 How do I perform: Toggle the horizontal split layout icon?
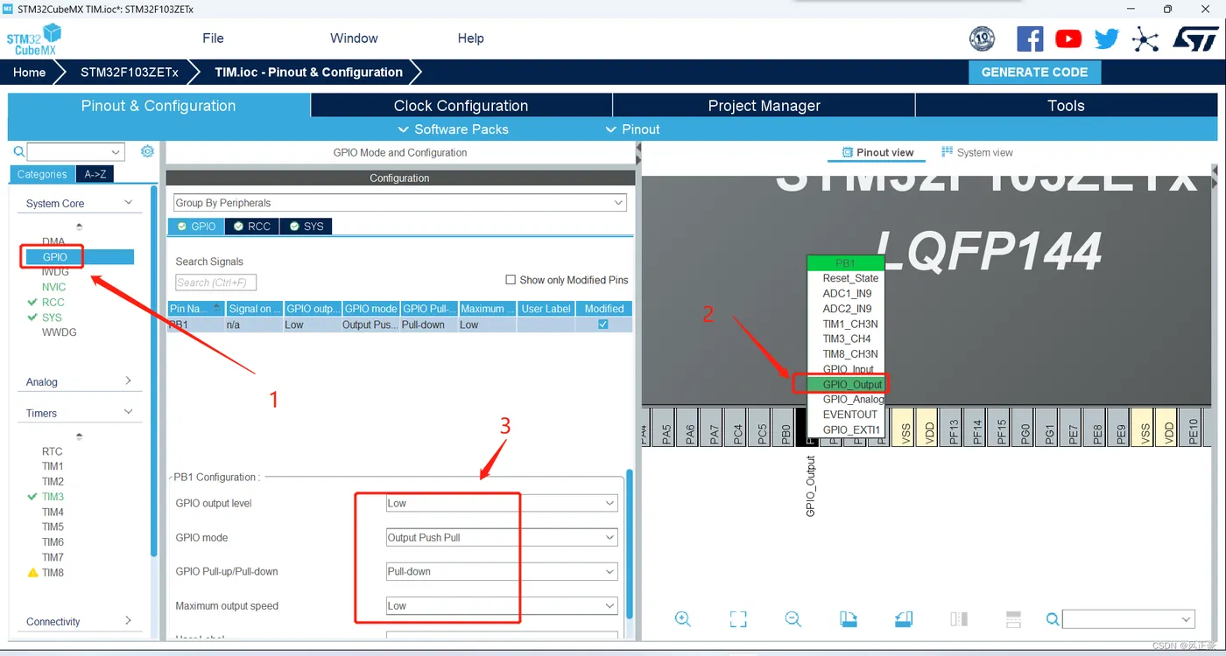point(1014,619)
